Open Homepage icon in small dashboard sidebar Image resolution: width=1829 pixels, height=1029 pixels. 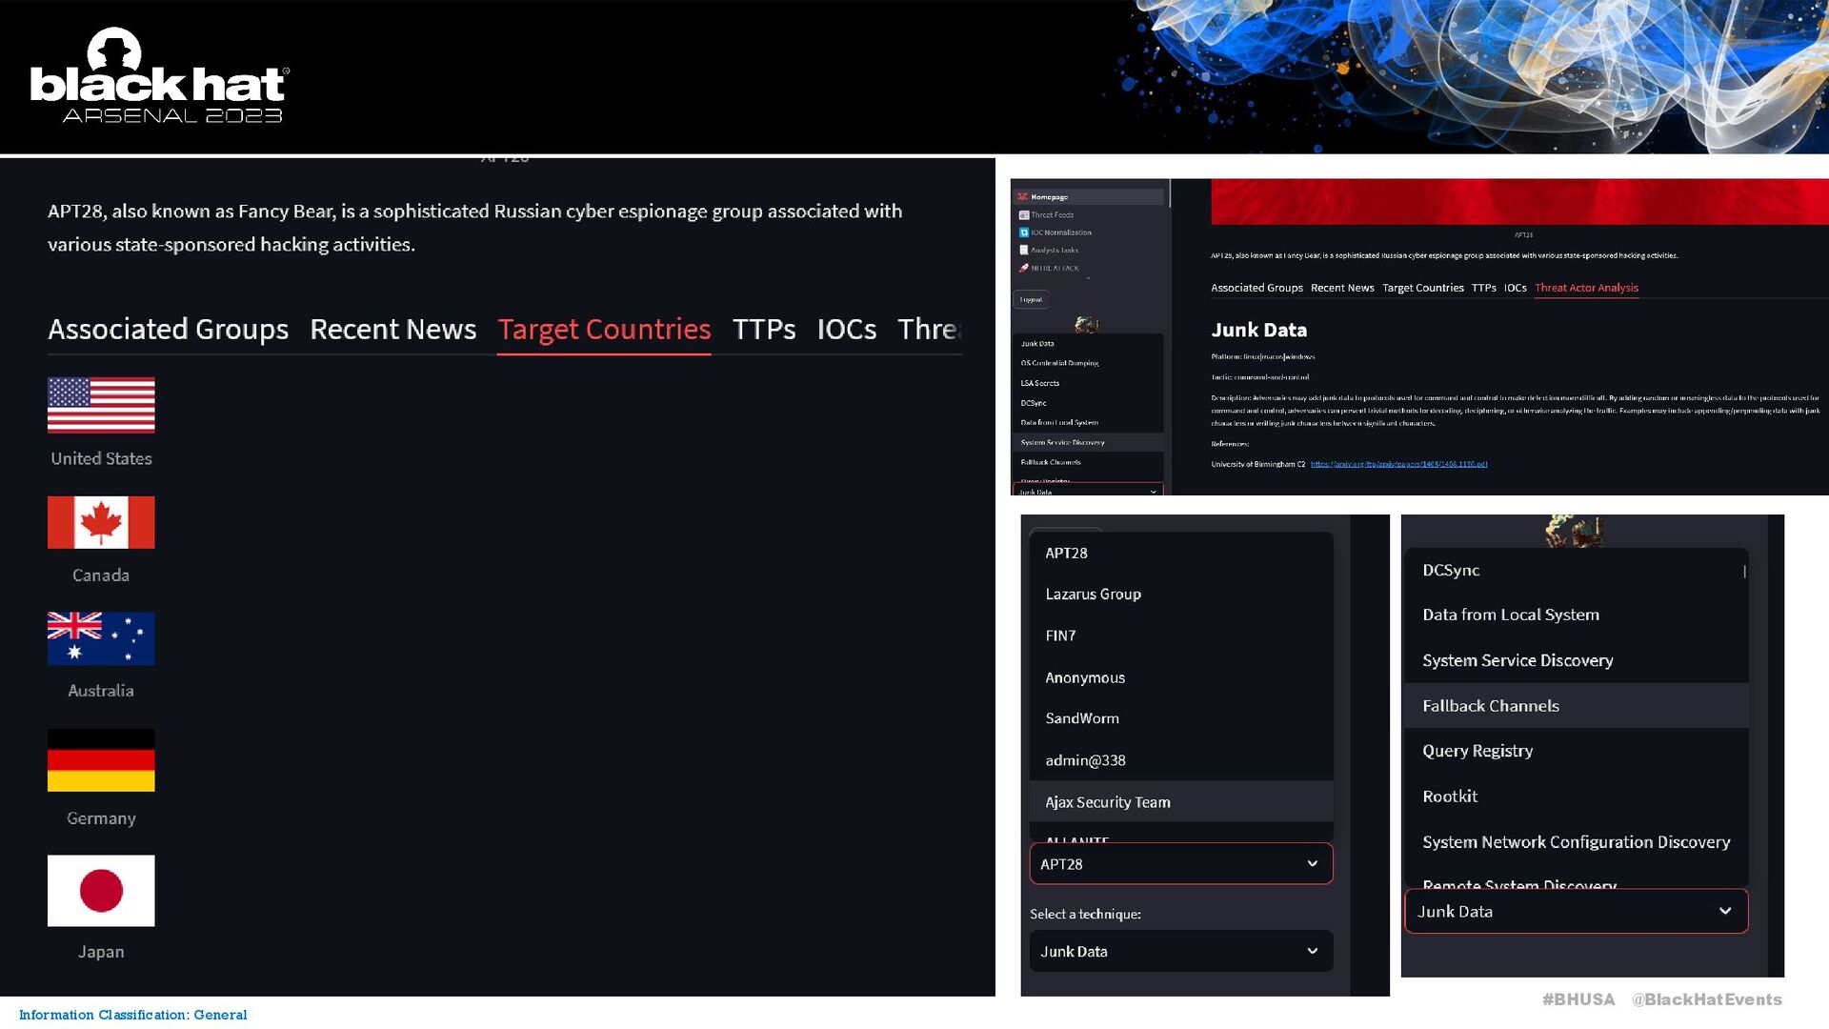1023,197
